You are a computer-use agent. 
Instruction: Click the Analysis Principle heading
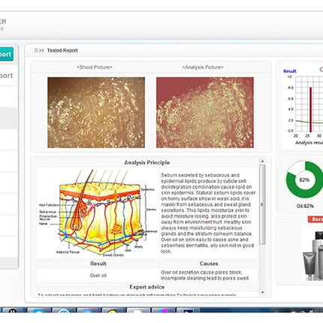tap(147, 162)
